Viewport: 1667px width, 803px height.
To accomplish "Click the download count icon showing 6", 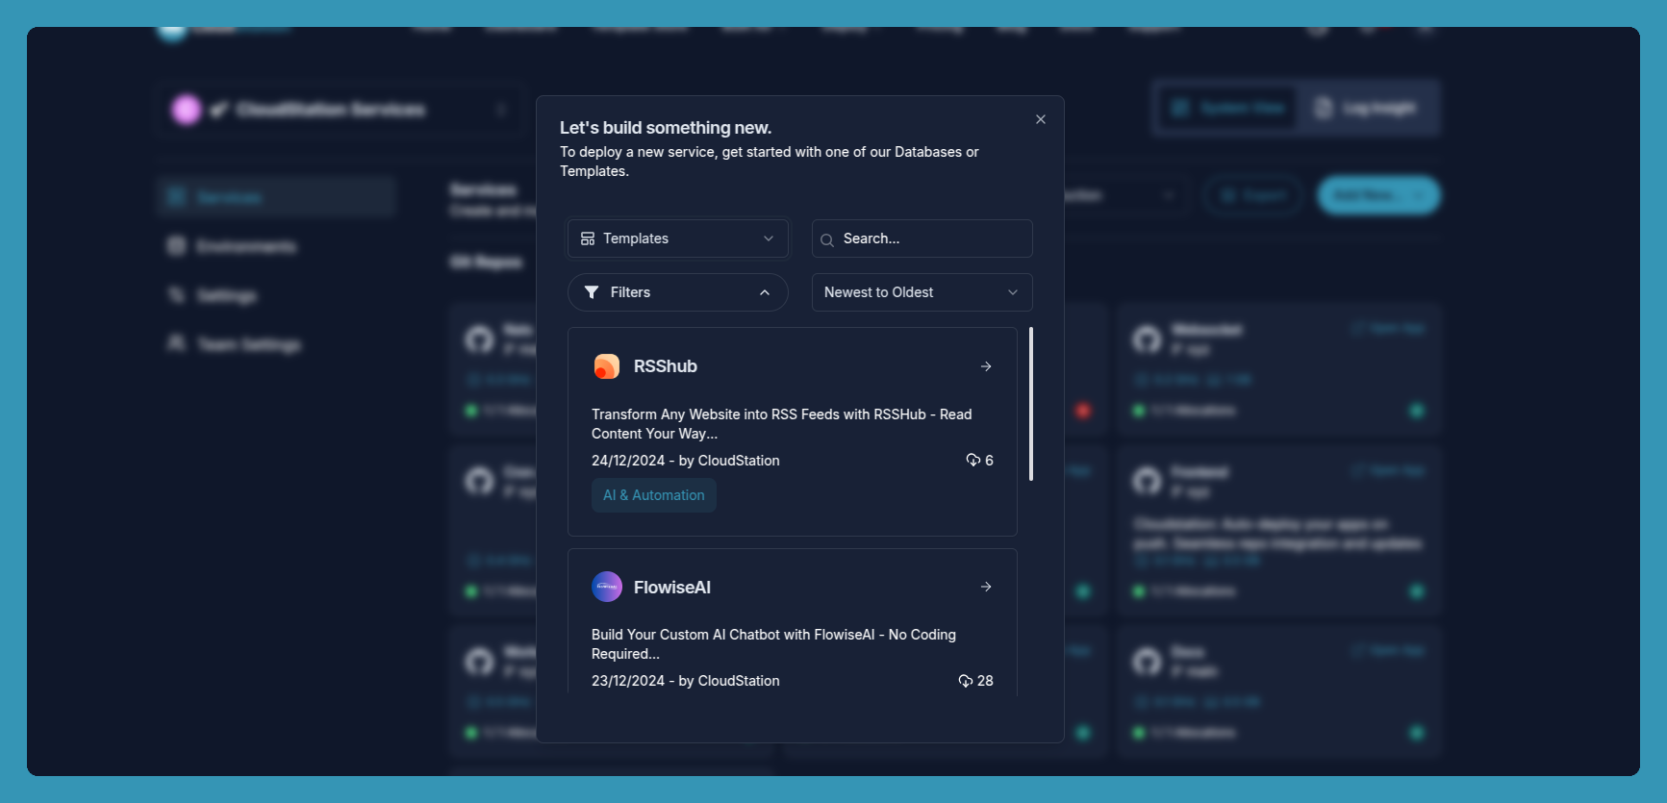I will coord(972,460).
